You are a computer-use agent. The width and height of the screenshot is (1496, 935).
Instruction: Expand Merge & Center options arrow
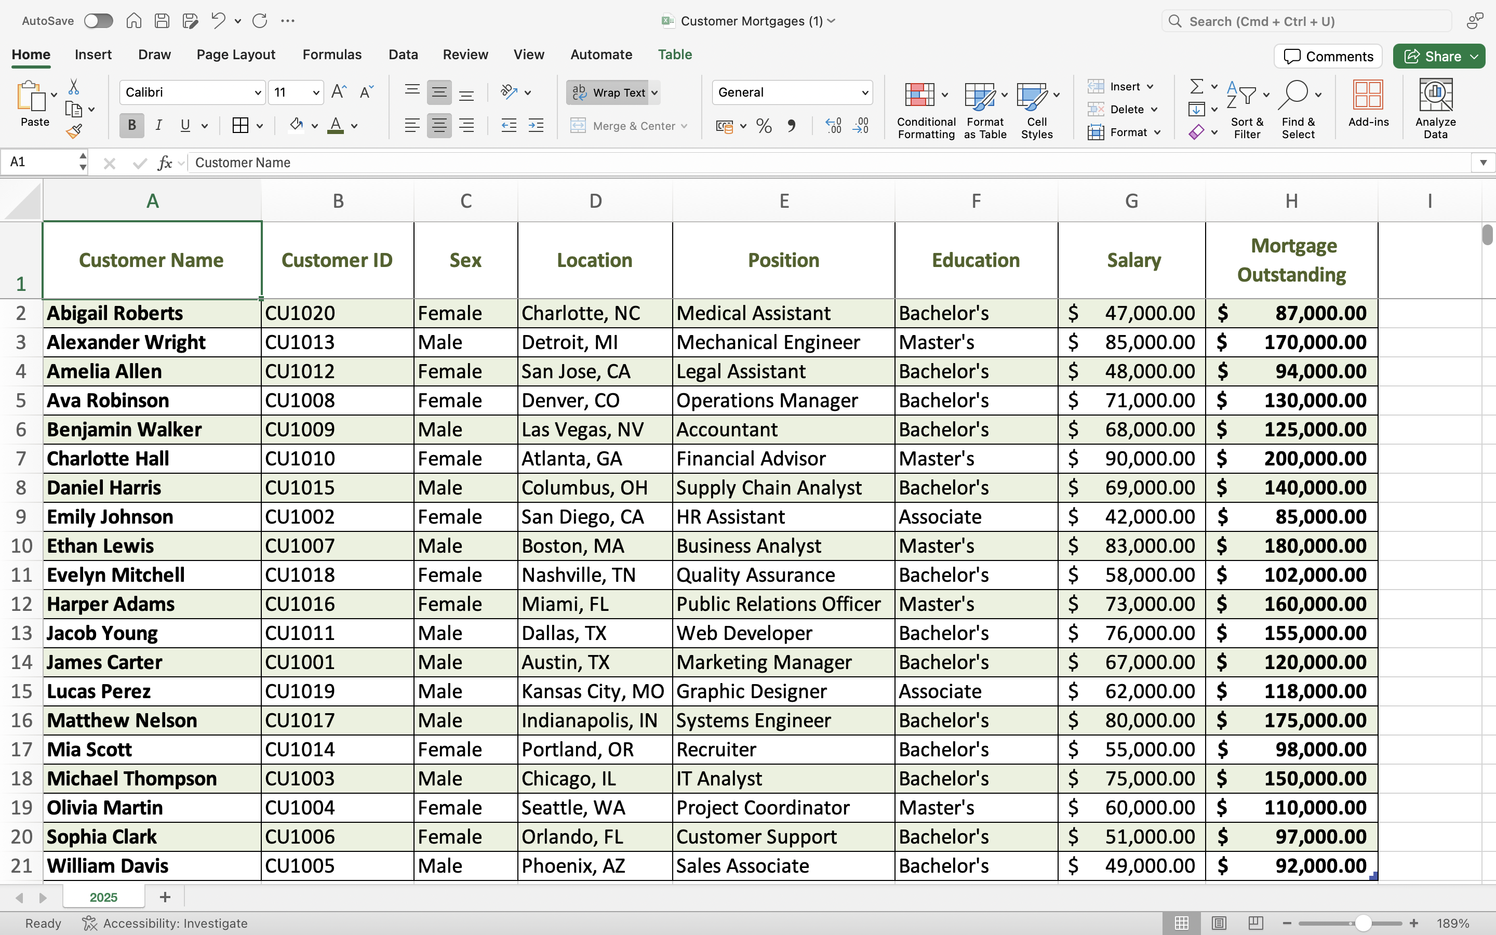coord(684,126)
